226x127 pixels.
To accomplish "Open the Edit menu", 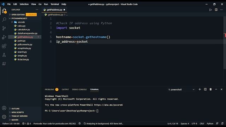I will click(x=15, y=4).
